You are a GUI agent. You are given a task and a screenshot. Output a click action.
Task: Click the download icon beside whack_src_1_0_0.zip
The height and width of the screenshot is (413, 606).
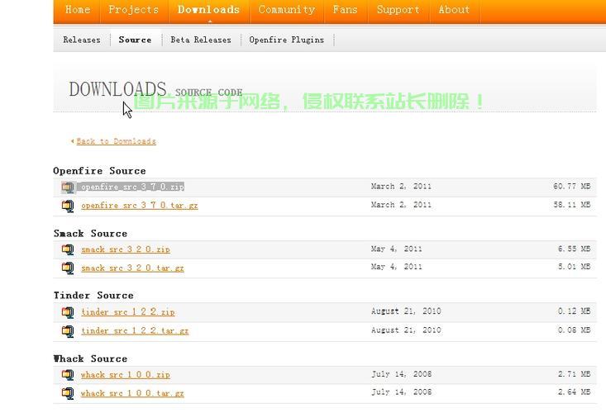click(x=68, y=374)
